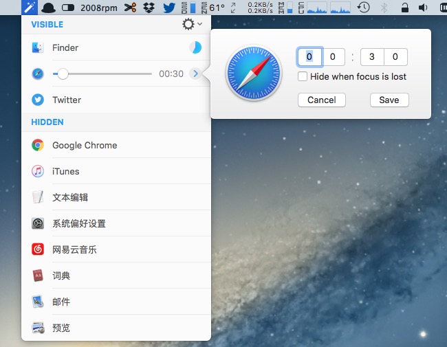Select the Finder row

coord(116,47)
